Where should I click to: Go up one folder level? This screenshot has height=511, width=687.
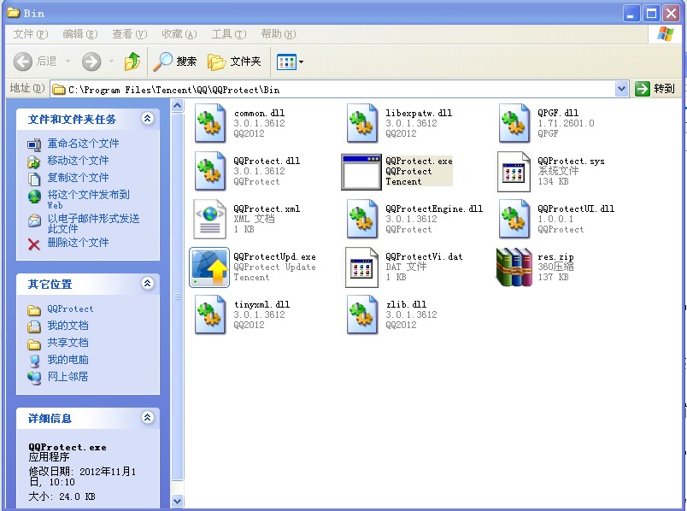[132, 62]
